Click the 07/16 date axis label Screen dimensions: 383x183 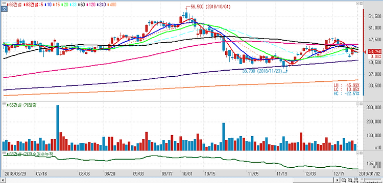click(41, 174)
